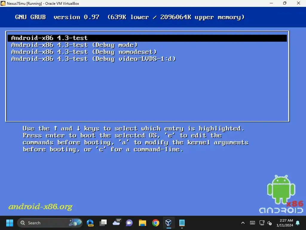The height and width of the screenshot is (230, 306).
Task: Open the Edge PRE browser icon
Action: pos(90,223)
